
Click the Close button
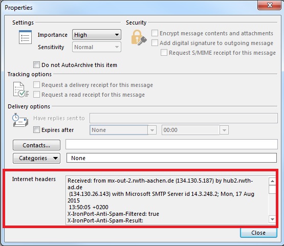point(258,233)
